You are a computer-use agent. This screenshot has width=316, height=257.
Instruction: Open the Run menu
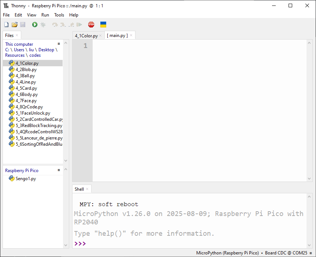pos(45,15)
